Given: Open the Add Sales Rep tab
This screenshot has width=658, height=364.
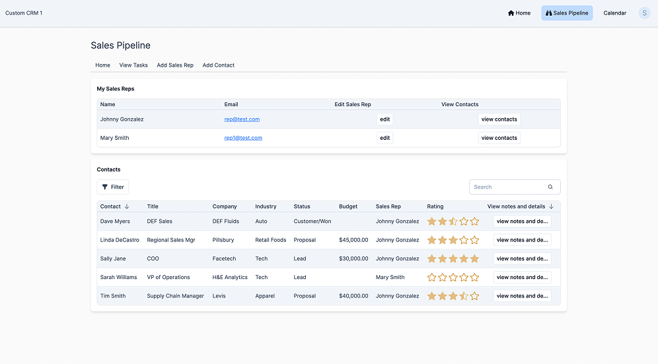Looking at the screenshot, I should pyautogui.click(x=175, y=65).
